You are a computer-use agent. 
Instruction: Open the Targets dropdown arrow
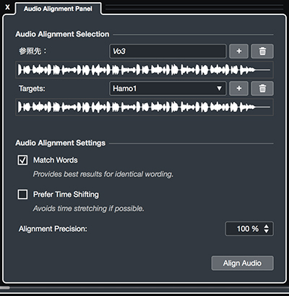(x=219, y=89)
